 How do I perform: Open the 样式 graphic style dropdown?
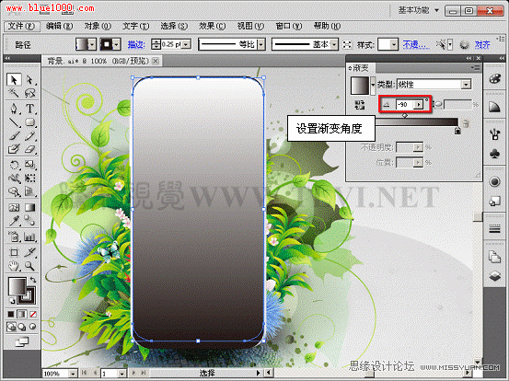393,44
